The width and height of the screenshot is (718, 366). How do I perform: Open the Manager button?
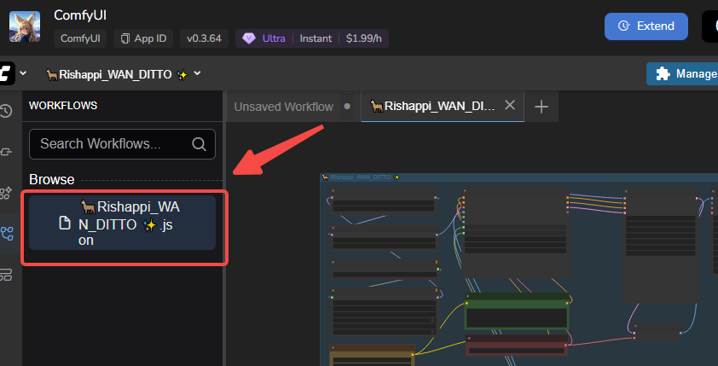pyautogui.click(x=682, y=74)
